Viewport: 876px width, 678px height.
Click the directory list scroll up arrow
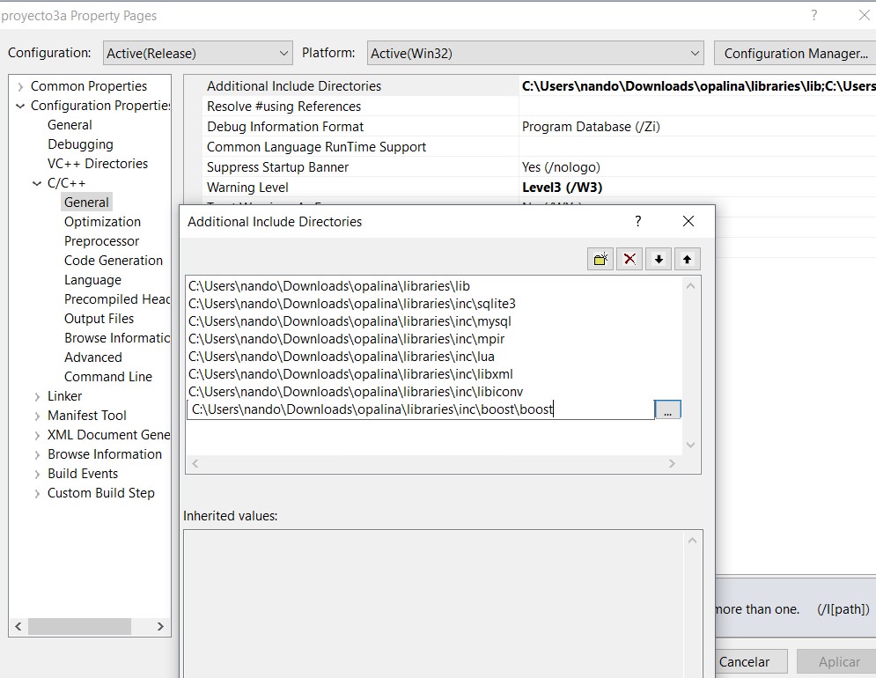tap(690, 286)
